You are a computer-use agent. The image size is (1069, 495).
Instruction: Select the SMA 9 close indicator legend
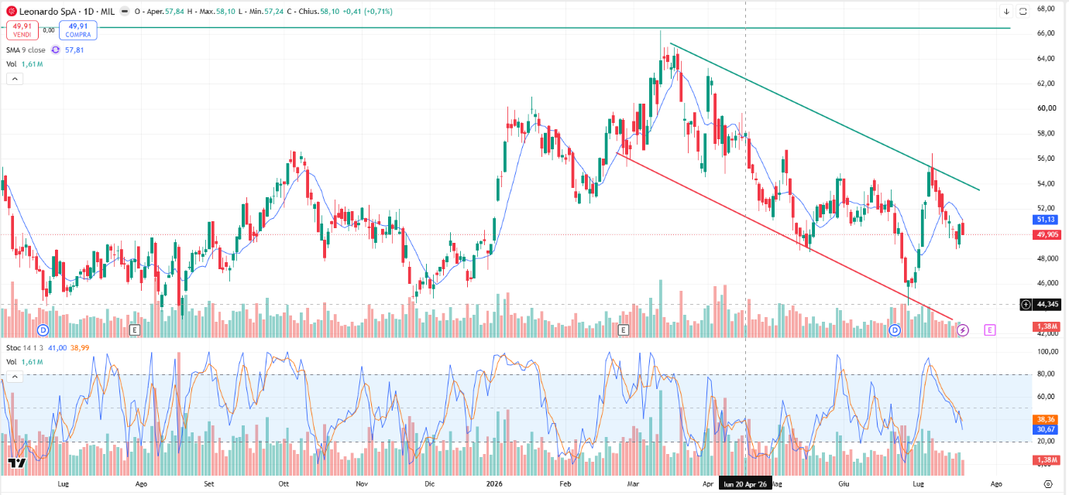[x=26, y=49]
